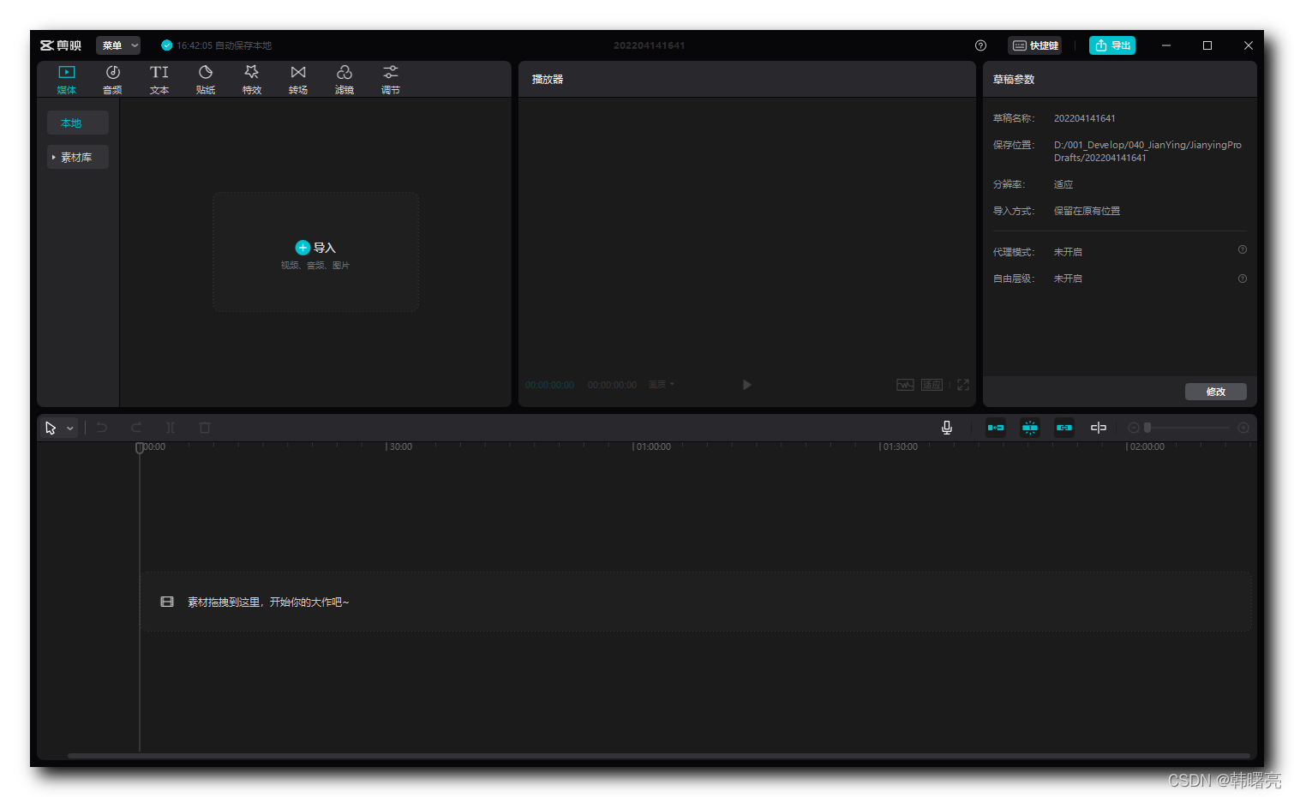Show help for 代理模式 proxy mode

click(1243, 250)
